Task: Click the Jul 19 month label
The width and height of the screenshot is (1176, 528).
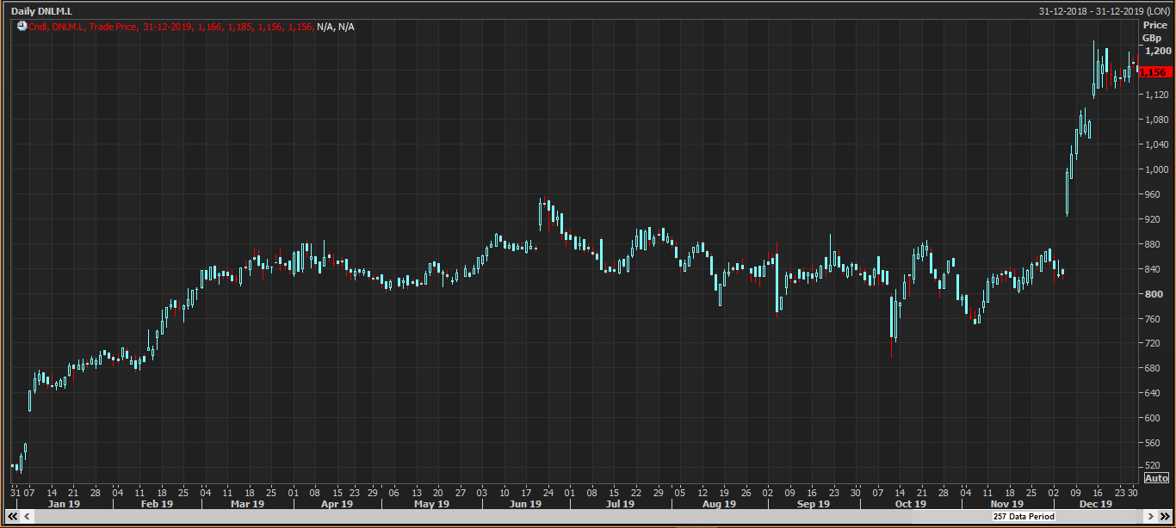Action: 621,504
